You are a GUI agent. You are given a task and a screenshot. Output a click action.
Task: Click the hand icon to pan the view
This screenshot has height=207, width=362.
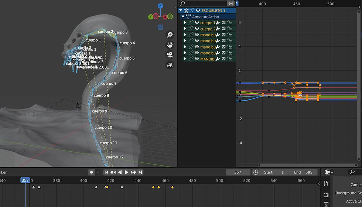click(170, 45)
